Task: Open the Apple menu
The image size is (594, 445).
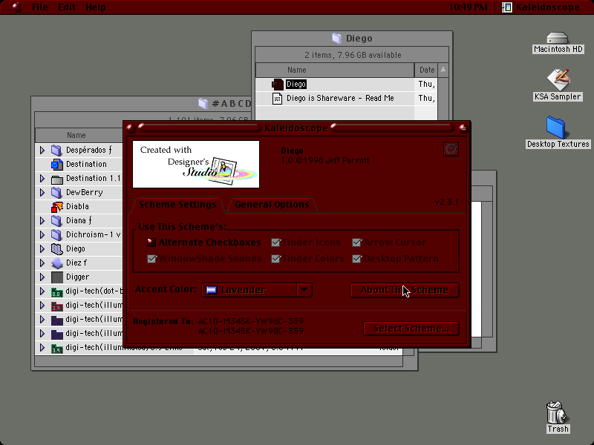Action: 16,7
